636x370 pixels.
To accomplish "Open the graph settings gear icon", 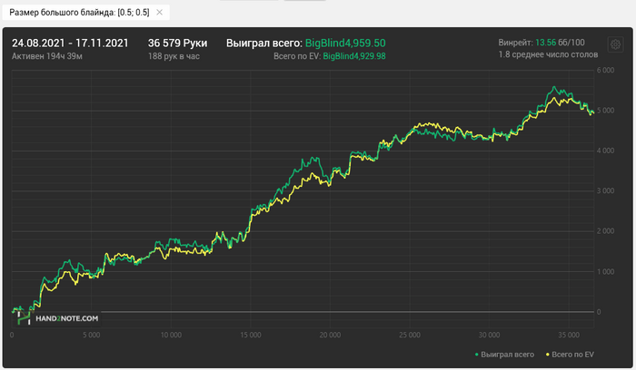I will (x=615, y=44).
